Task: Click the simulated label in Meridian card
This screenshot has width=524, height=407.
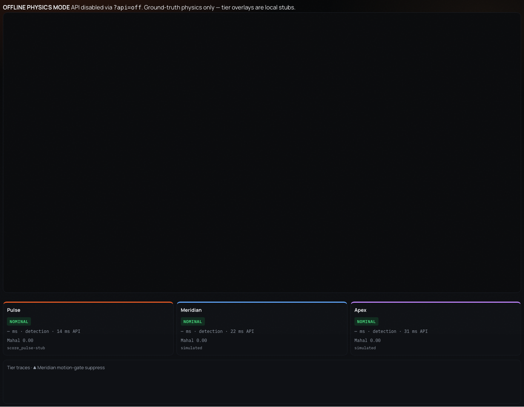Action: click(x=191, y=348)
